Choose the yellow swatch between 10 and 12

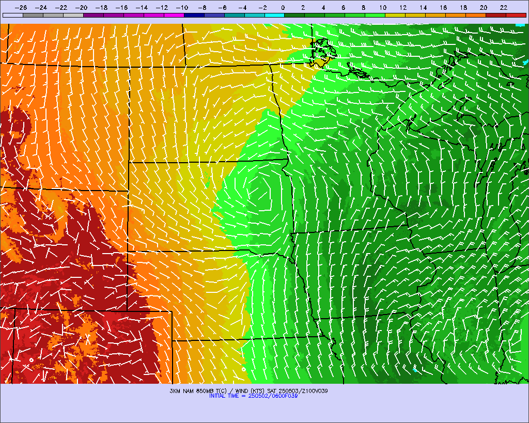395,15
